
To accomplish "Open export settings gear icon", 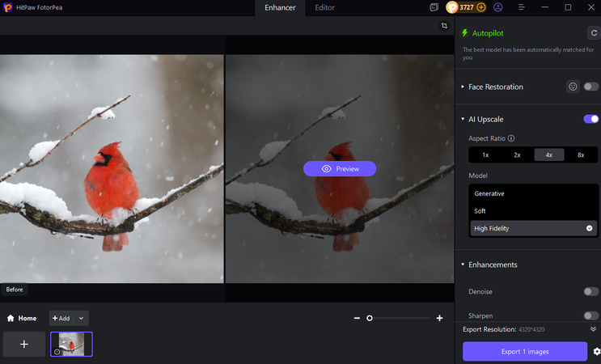I will [596, 351].
